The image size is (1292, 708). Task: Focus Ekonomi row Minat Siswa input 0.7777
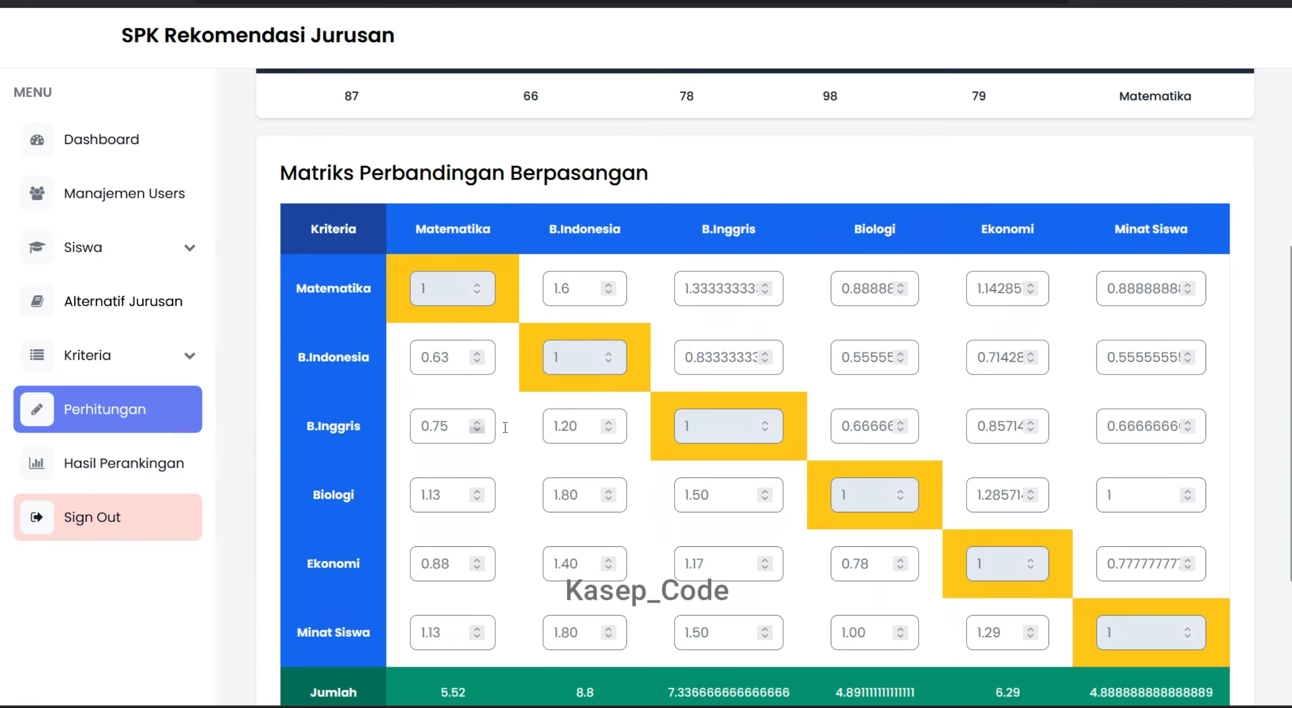(x=1151, y=563)
